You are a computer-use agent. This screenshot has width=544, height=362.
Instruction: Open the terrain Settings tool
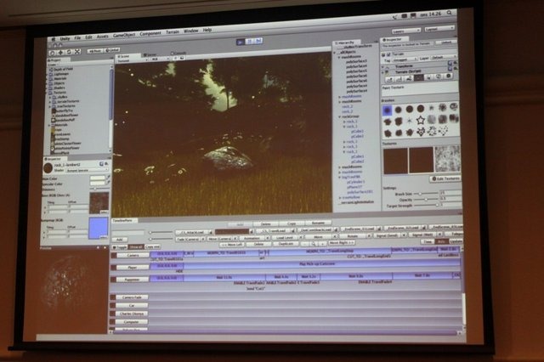tap(449, 76)
